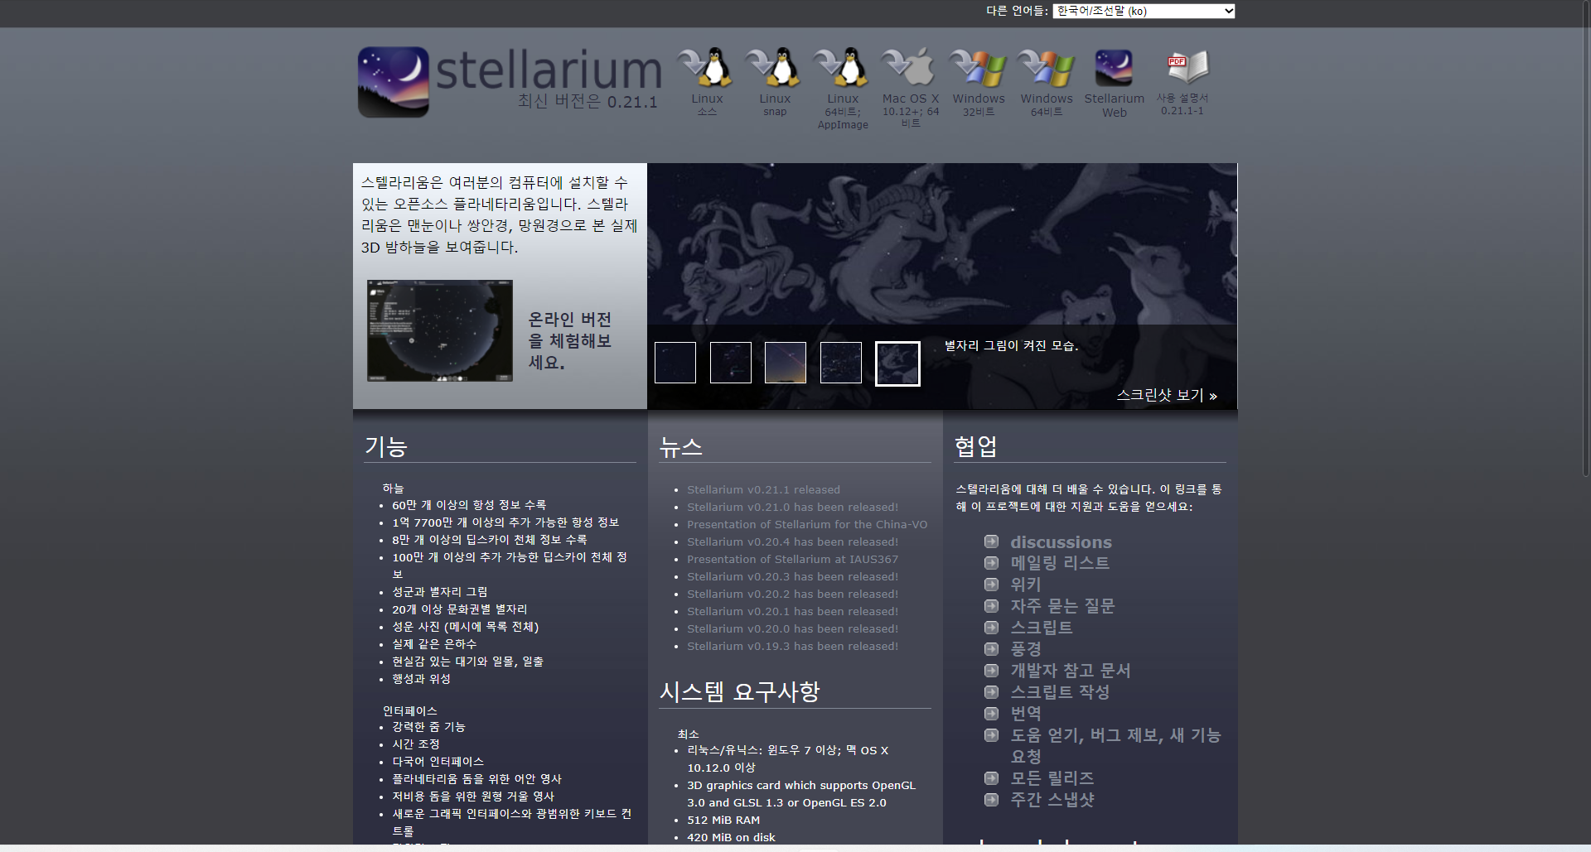Open 'Stellarium v0.19.3 has been released!' news
1591x852 pixels.
coord(792,646)
